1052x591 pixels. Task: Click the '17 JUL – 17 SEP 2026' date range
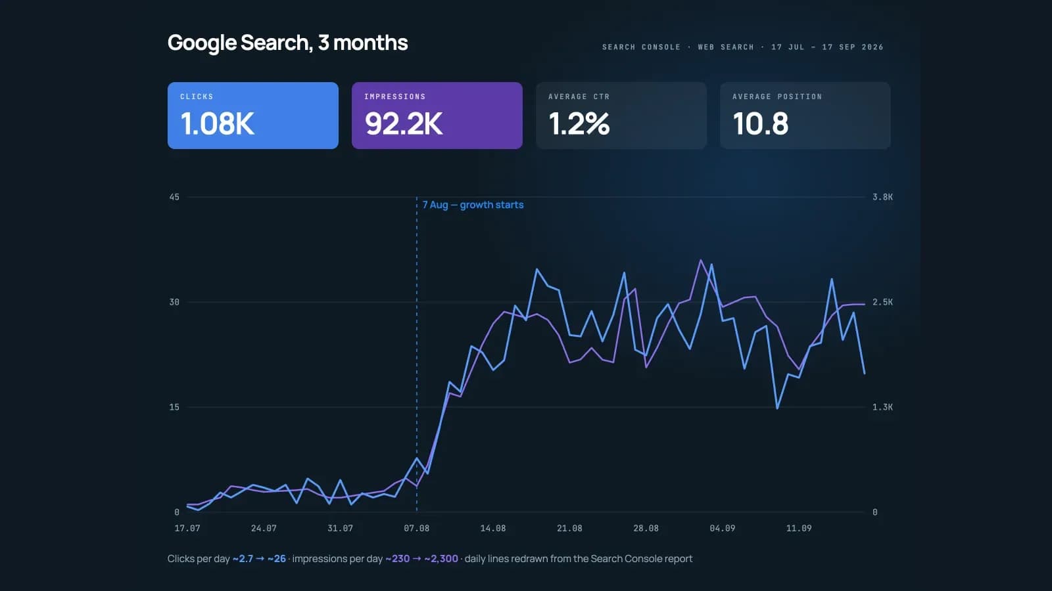click(827, 47)
